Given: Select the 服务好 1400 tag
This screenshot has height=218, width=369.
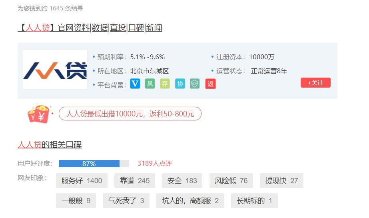Looking at the screenshot, I should pos(82,180).
